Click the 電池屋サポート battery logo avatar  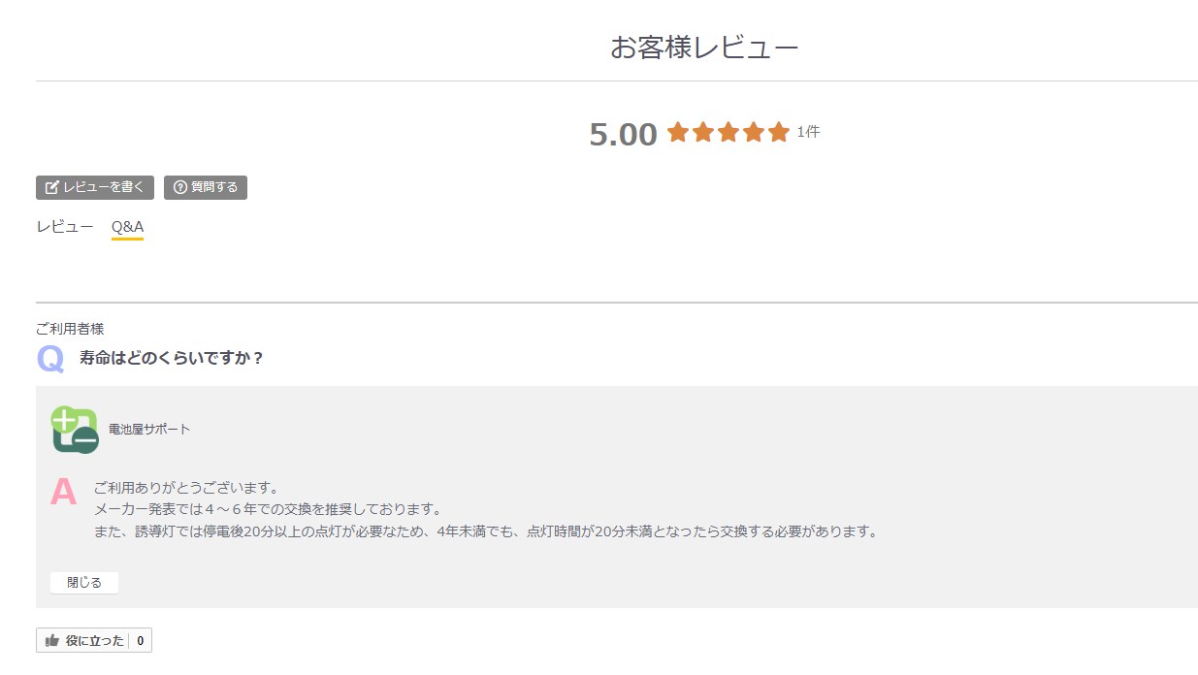tap(75, 430)
